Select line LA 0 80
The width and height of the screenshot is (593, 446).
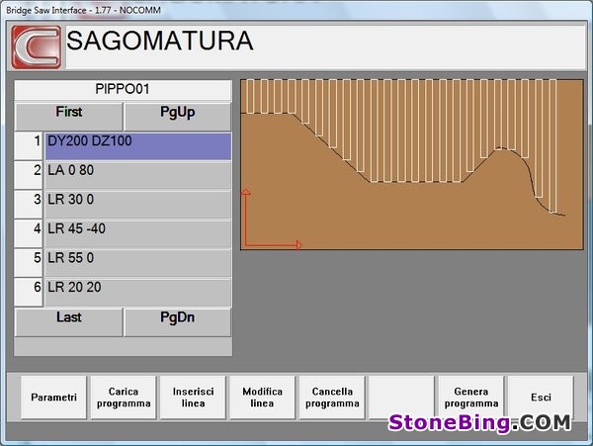coord(138,175)
